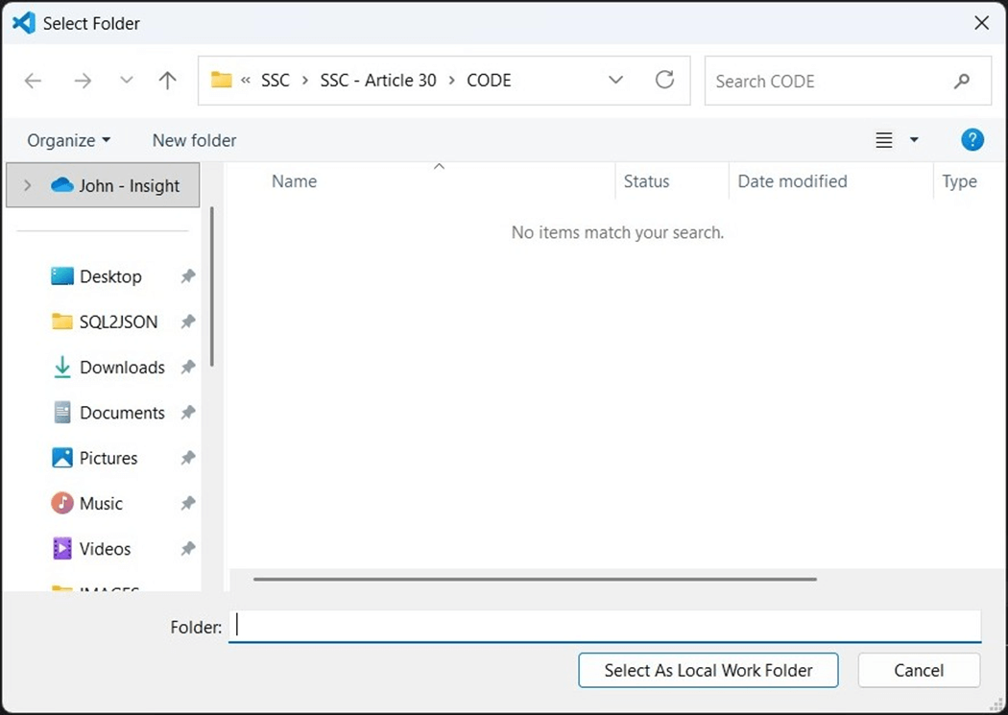Click Select As Local Work Folder

coord(708,671)
